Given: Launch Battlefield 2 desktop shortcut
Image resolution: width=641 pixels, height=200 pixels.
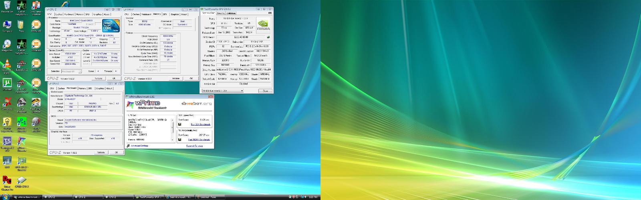Looking at the screenshot, I should pos(21,65).
